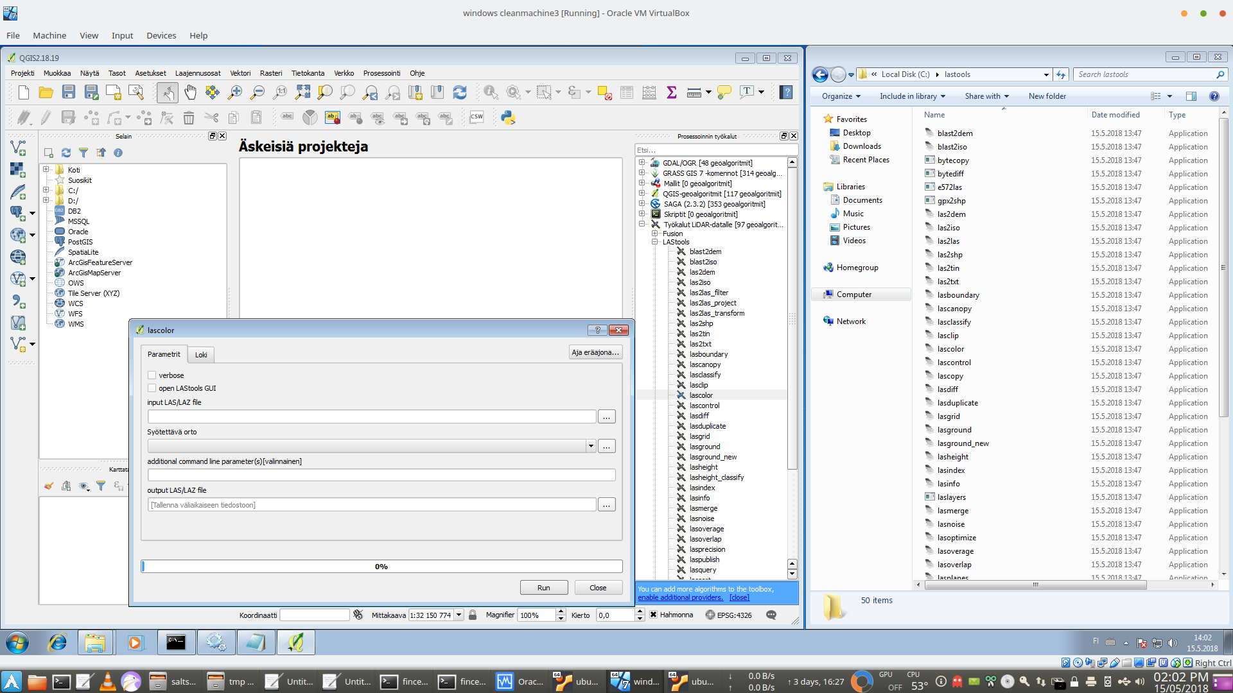Enable the verbose checkbox
The image size is (1233, 693).
pos(152,375)
